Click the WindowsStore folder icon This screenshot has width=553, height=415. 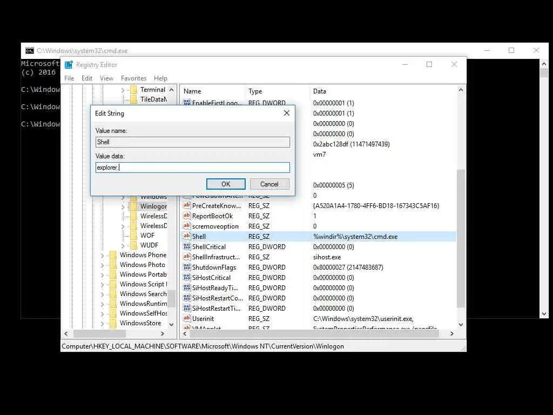113,323
